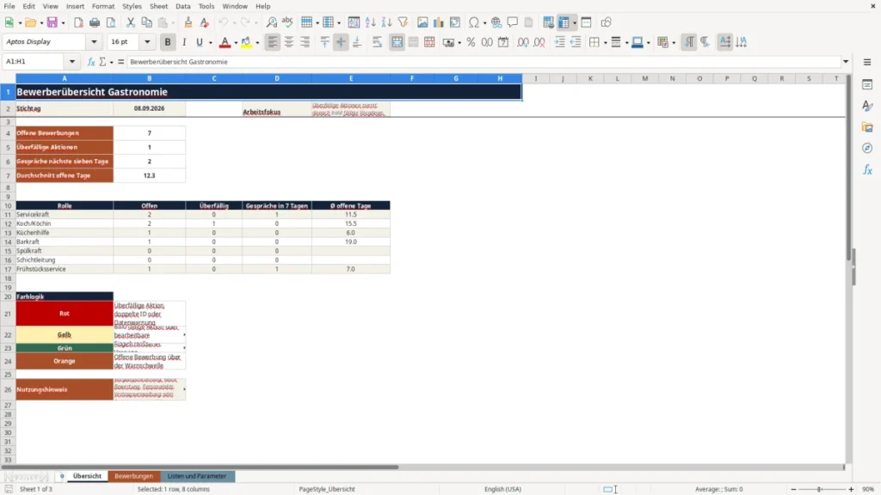This screenshot has height=495, width=881.
Task: Click the Merge and Center Cells icon
Action: point(397,42)
